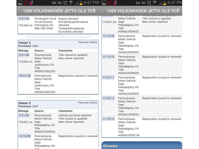Select the 170,326 mi. mileage value
Image resolution: width=199 pixels, height=149 pixels.
tap(25, 25)
